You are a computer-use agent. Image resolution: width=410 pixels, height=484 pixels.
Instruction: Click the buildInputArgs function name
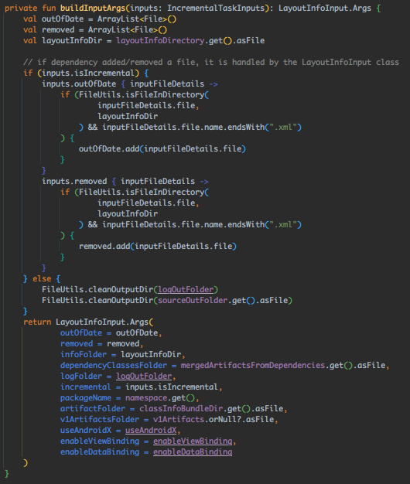point(93,8)
